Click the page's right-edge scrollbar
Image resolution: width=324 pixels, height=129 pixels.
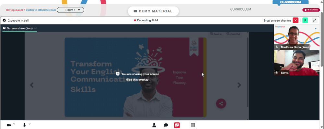322,39
